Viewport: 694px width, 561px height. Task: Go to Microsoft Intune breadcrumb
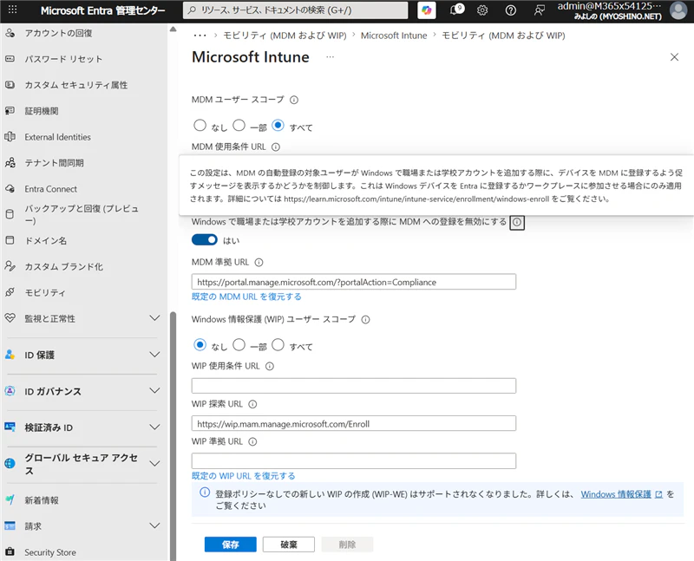coord(394,36)
